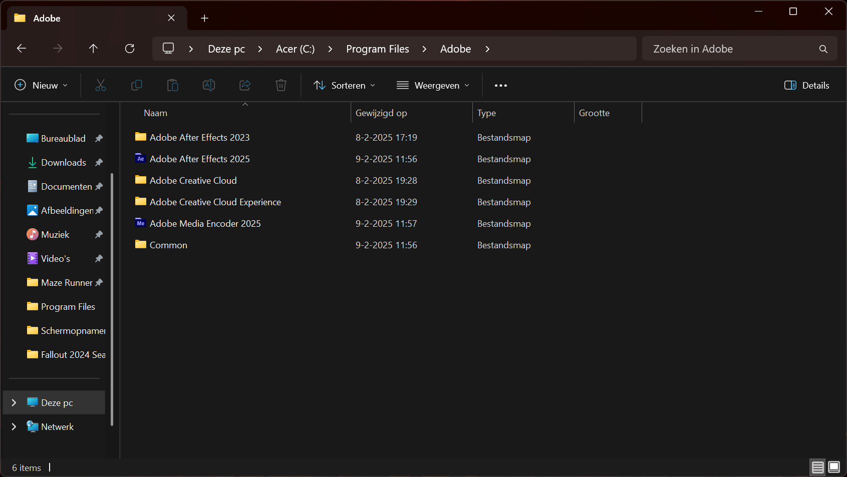The height and width of the screenshot is (477, 847).
Task: Click the Copy icon in toolbar
Action: pyautogui.click(x=137, y=86)
